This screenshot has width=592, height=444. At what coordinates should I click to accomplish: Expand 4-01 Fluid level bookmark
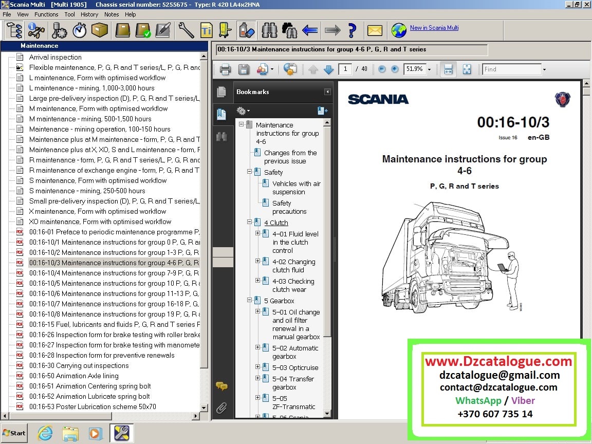[x=257, y=233]
